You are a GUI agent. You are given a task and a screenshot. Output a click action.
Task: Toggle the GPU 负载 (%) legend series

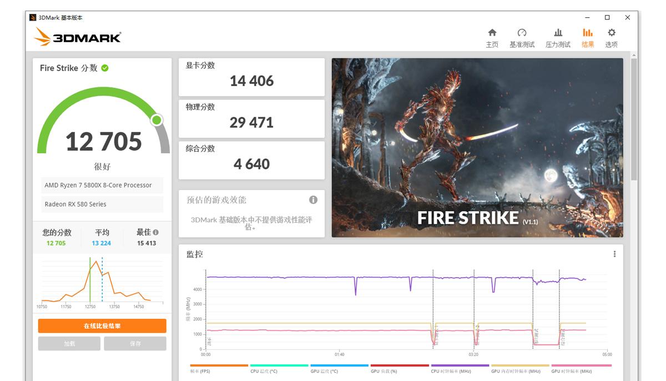(x=384, y=371)
